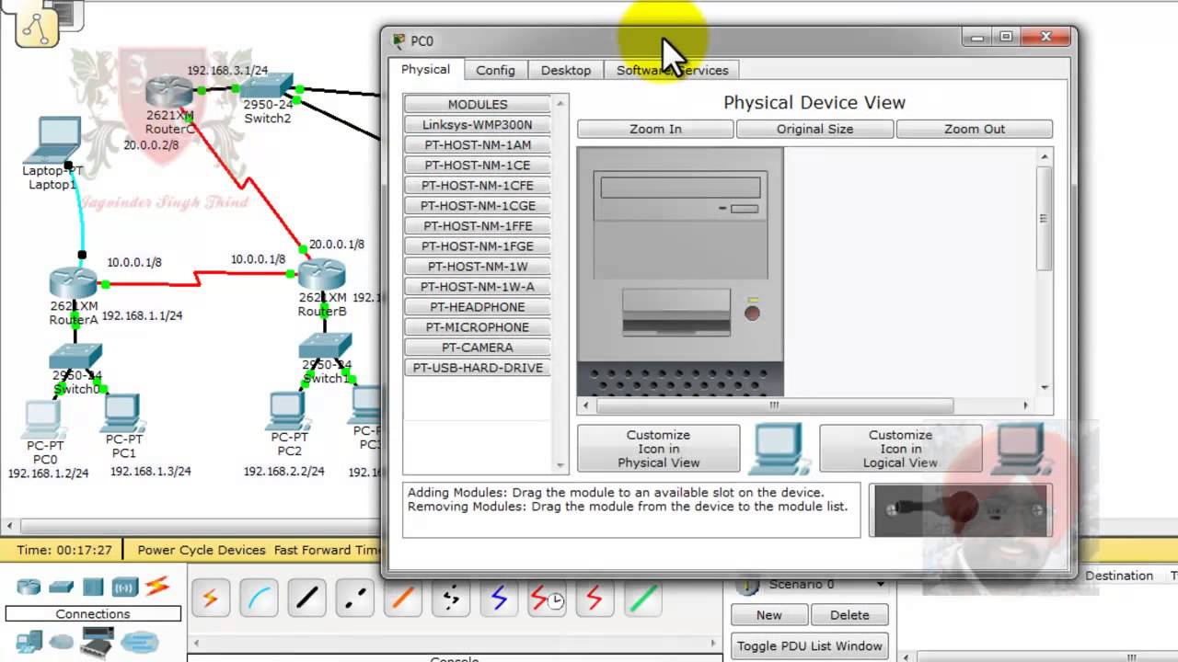Viewport: 1178px width, 662px height.
Task: Click the New scenario button
Action: coord(769,615)
